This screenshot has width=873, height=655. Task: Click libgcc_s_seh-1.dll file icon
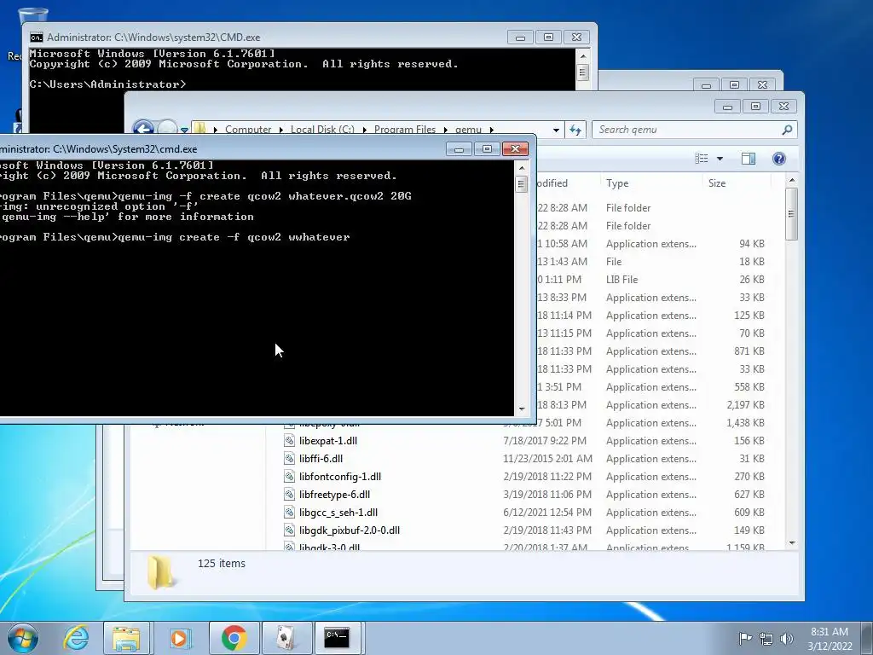289,513
